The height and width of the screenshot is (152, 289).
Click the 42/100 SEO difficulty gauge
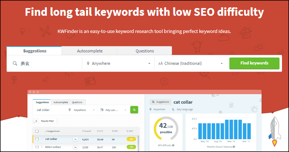[x=166, y=128]
